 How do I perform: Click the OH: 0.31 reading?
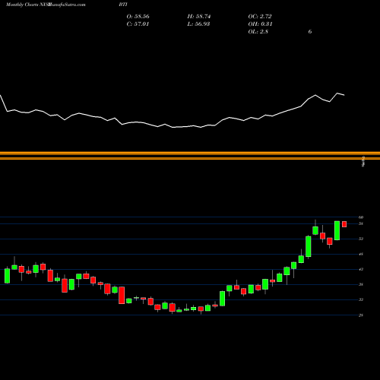point(260,24)
